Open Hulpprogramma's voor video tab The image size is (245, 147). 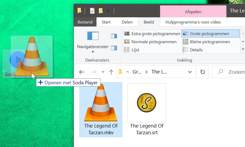point(193,22)
